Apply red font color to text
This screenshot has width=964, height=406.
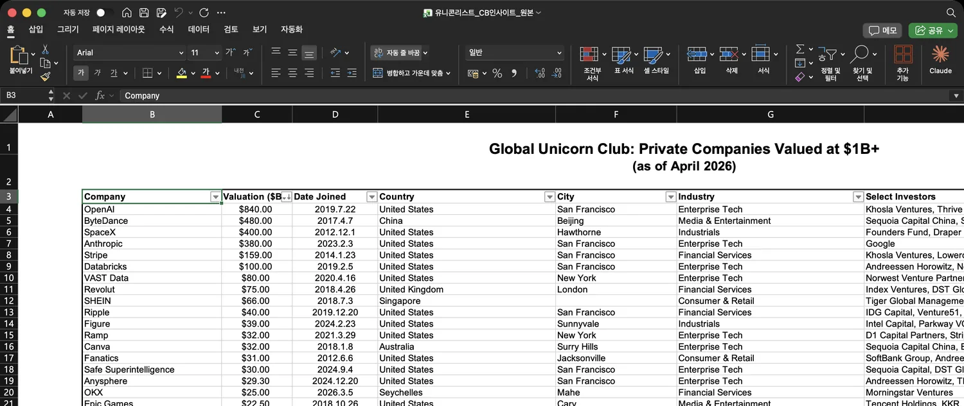coord(206,73)
